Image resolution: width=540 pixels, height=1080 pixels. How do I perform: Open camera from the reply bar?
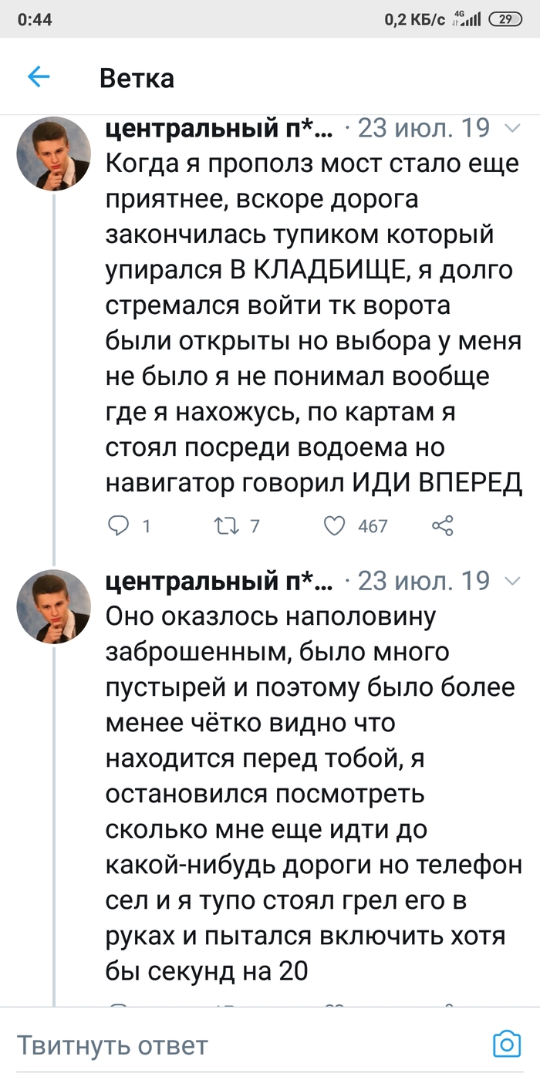[x=507, y=1045]
